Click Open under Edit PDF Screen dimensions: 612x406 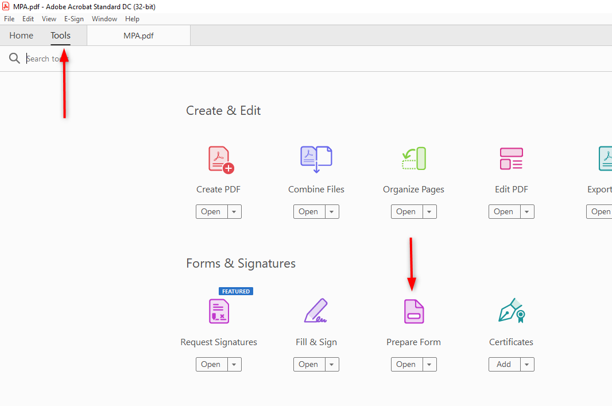coord(504,211)
